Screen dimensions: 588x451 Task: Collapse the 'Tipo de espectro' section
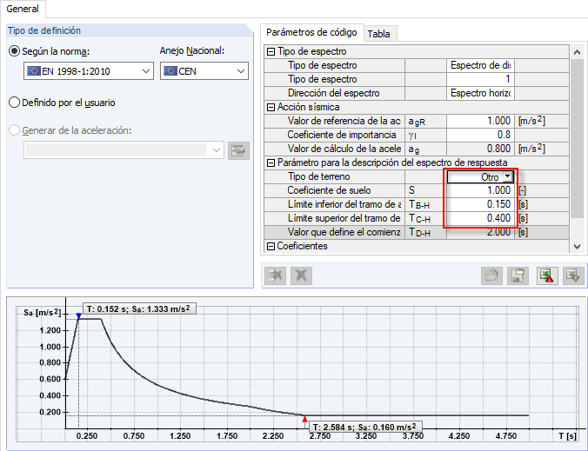271,51
